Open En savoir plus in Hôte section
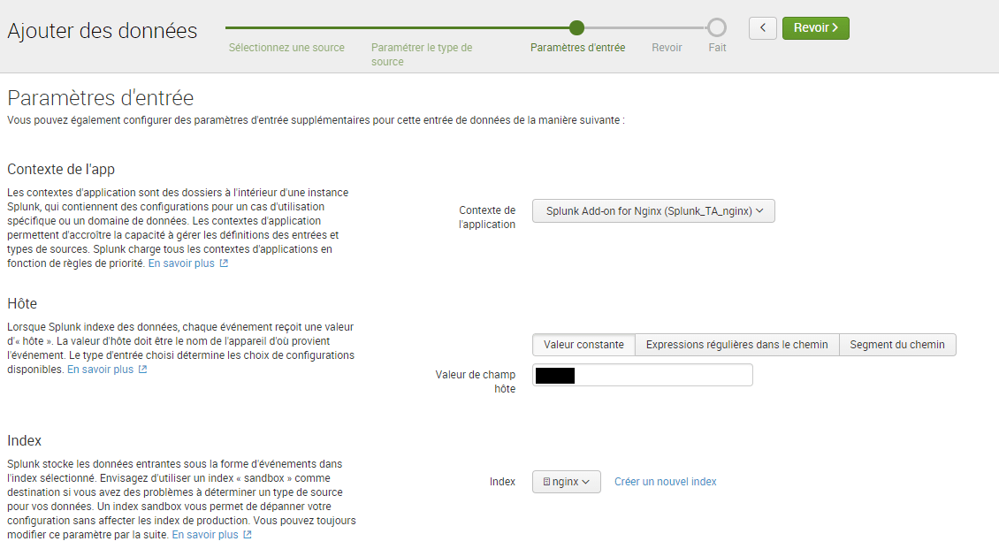 coord(100,370)
